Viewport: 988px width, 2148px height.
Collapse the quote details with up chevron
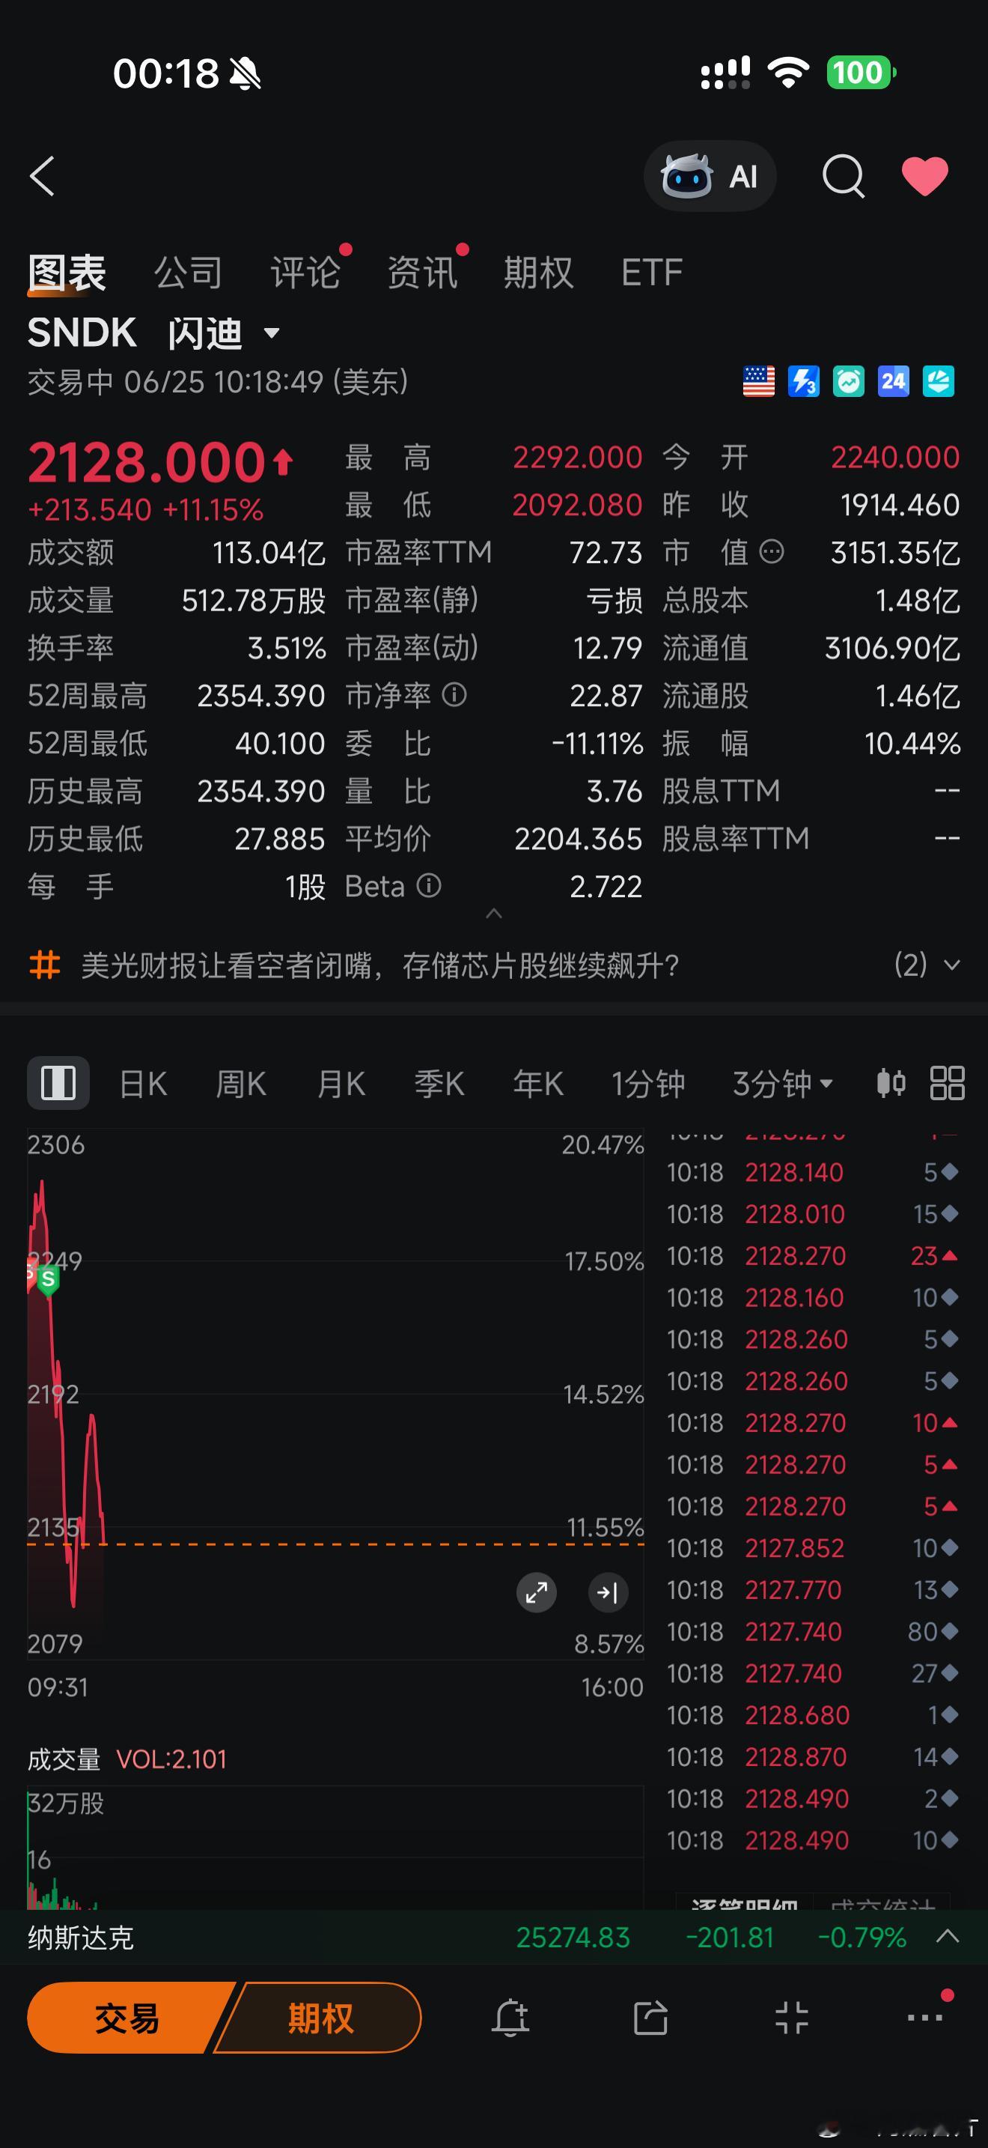pyautogui.click(x=494, y=914)
